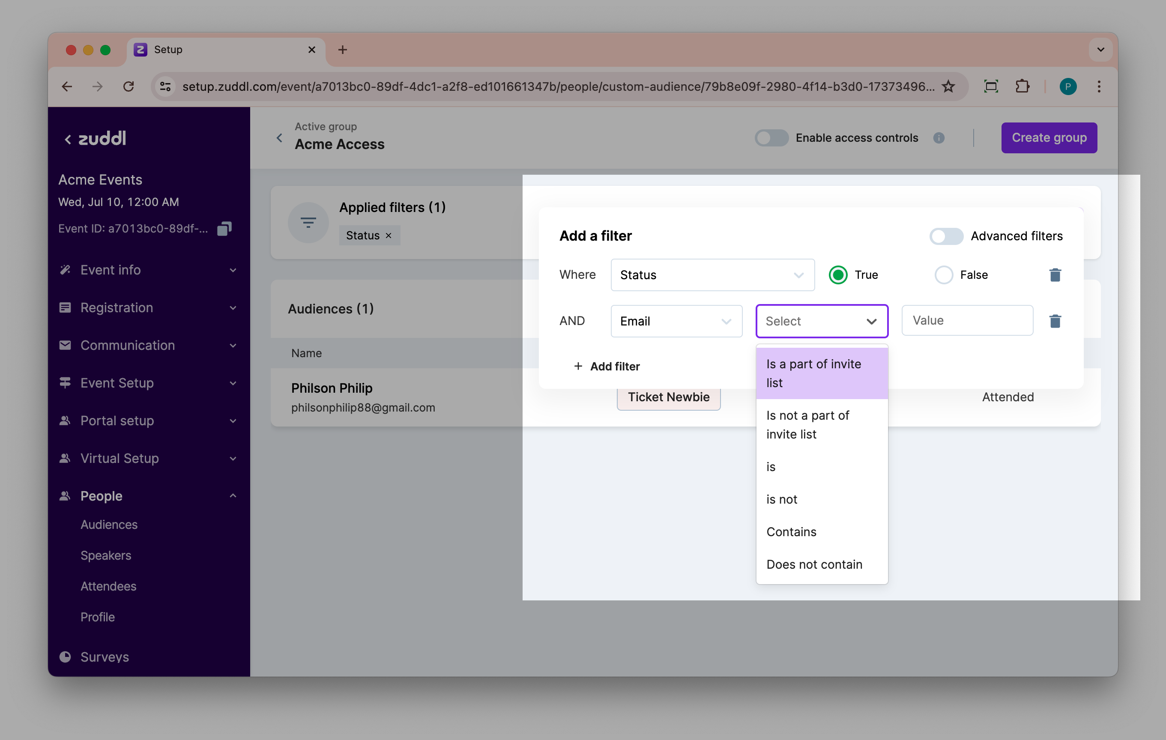Toggle the Advanced filters switch

tap(946, 236)
